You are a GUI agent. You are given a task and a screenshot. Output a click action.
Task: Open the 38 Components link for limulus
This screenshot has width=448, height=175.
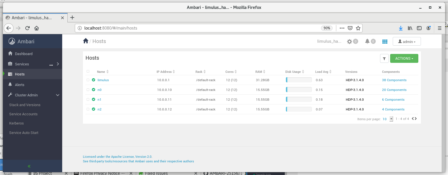(x=394, y=80)
